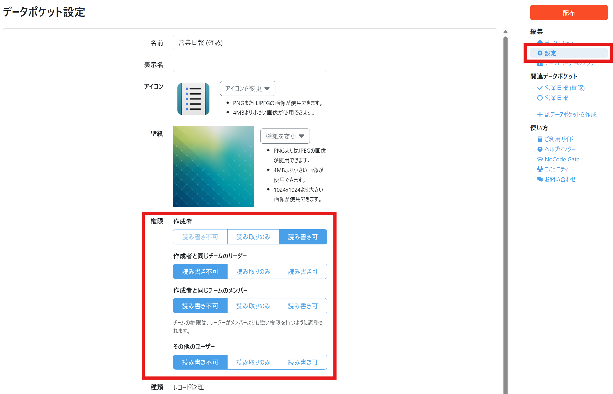Click the scroll-up arrow of settings panel

click(x=505, y=32)
